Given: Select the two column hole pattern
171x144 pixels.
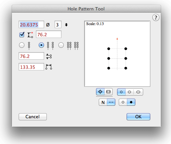Looking at the screenshot, I should click(41, 45).
